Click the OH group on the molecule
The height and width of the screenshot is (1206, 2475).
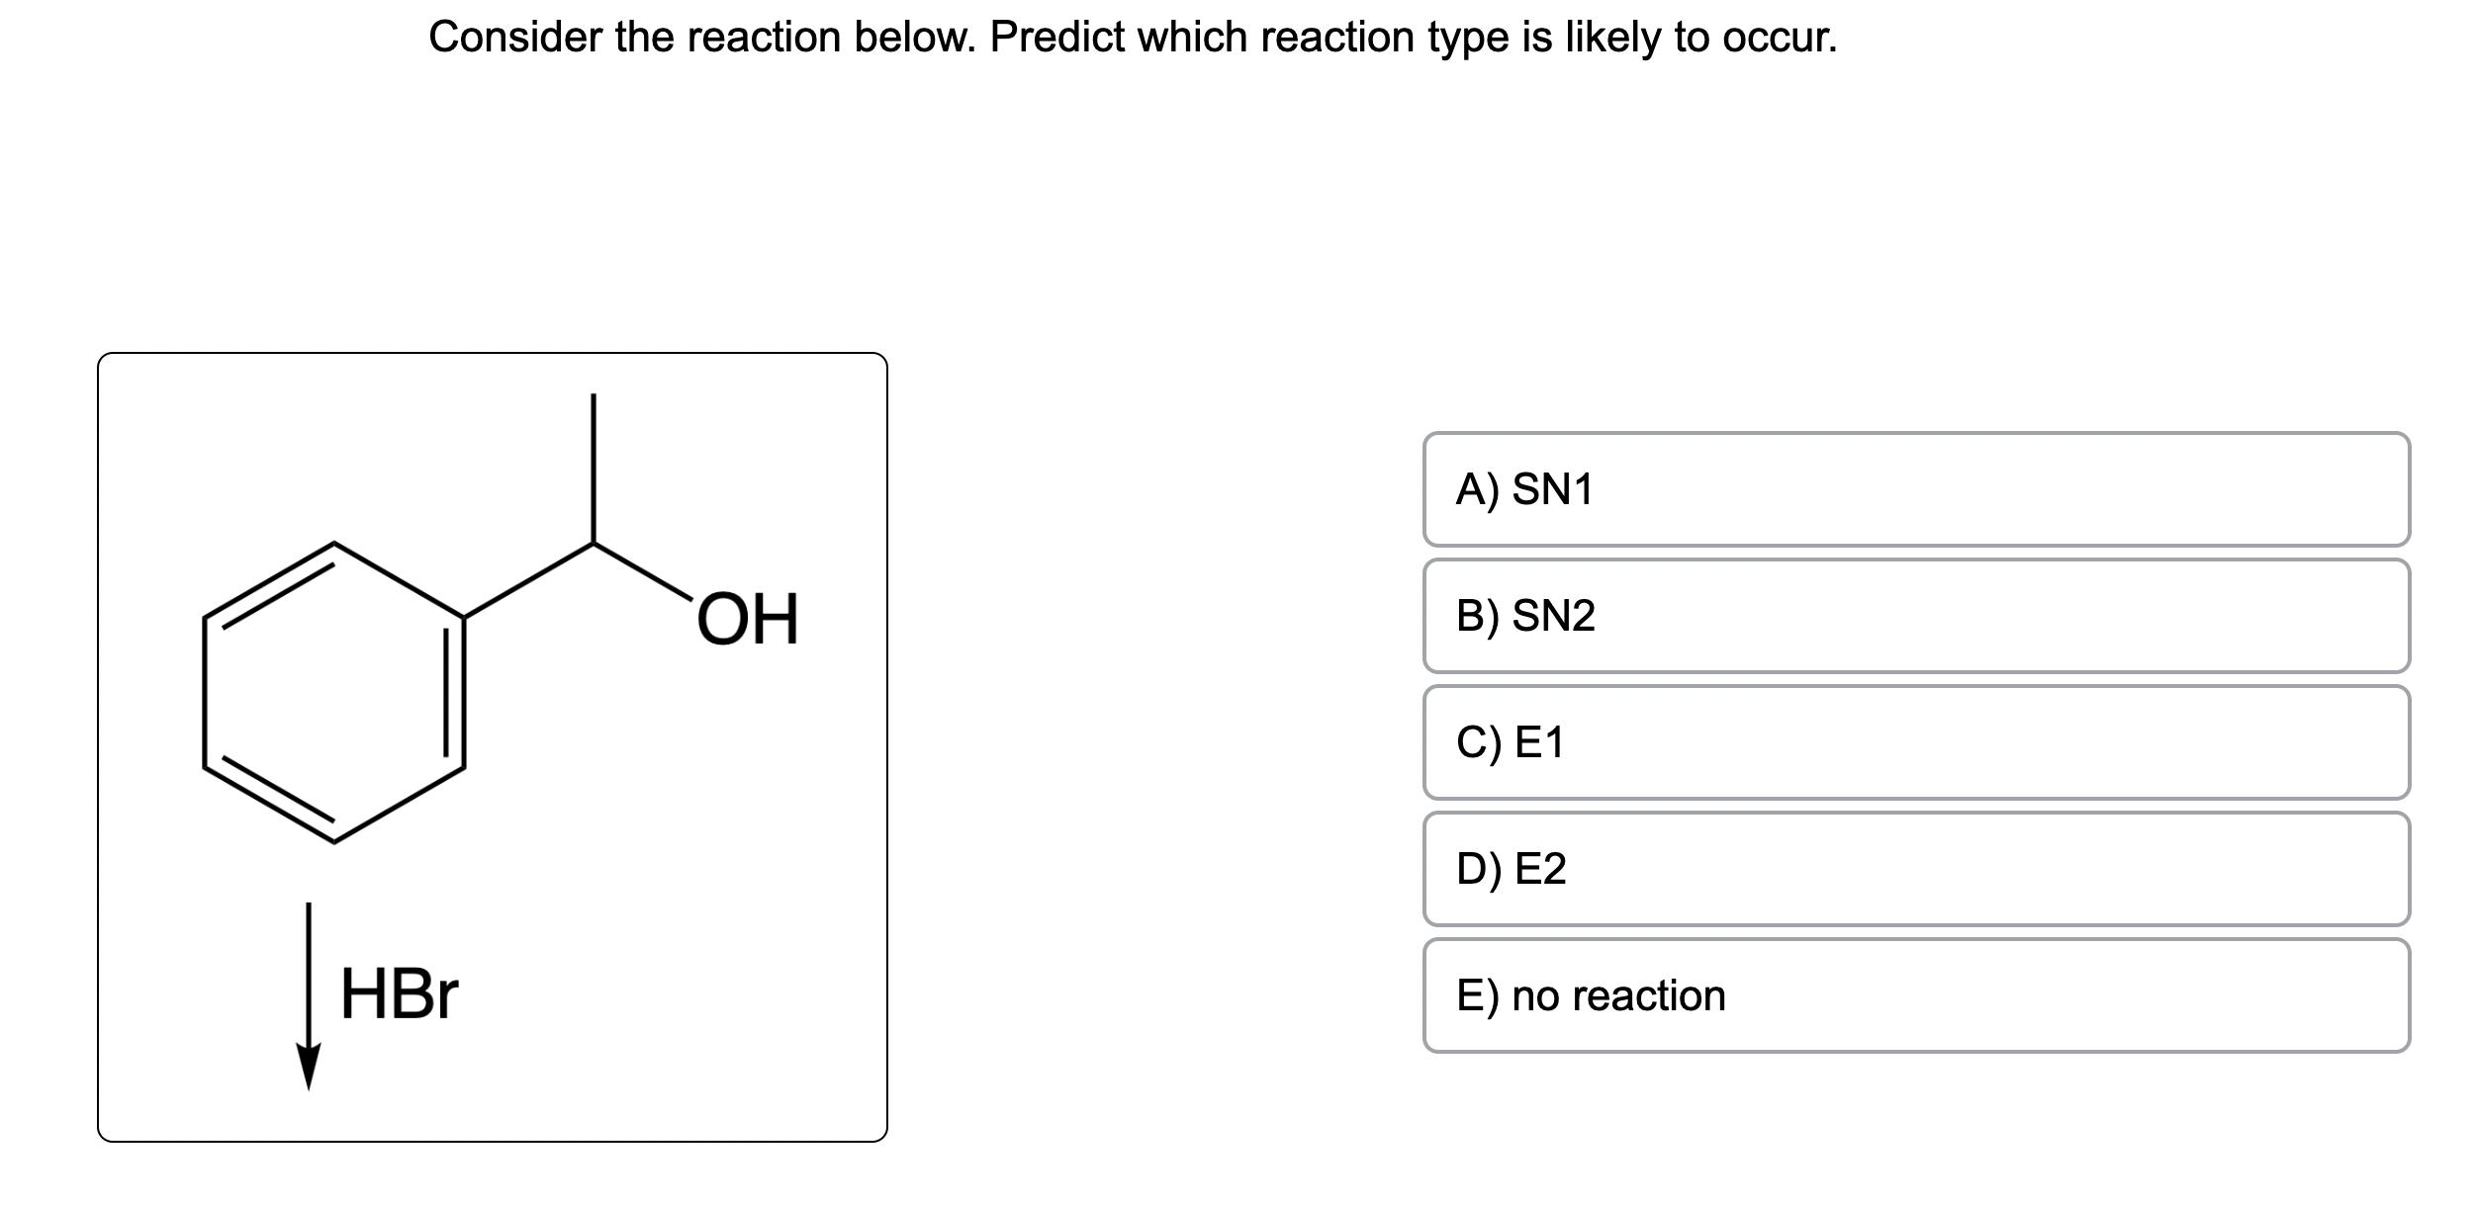coord(748,621)
